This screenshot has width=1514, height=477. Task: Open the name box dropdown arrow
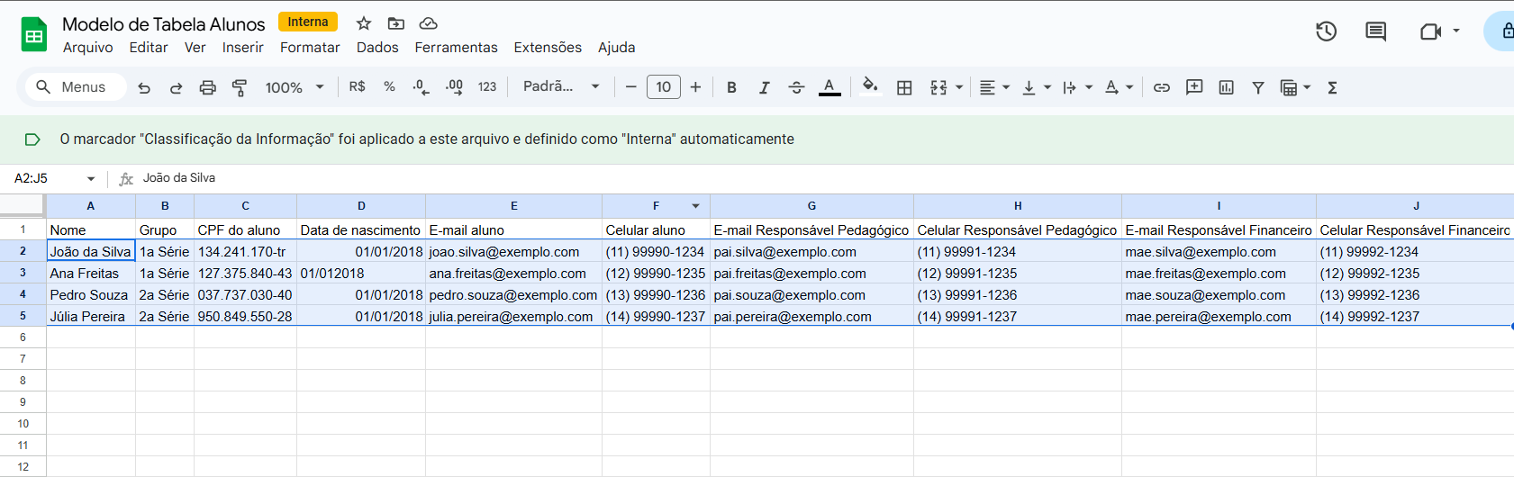click(91, 178)
